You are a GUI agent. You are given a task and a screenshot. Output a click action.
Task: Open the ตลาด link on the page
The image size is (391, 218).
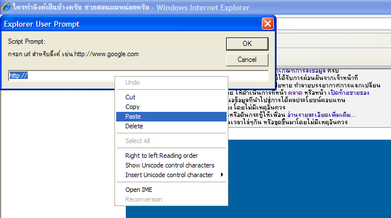(x=295, y=93)
